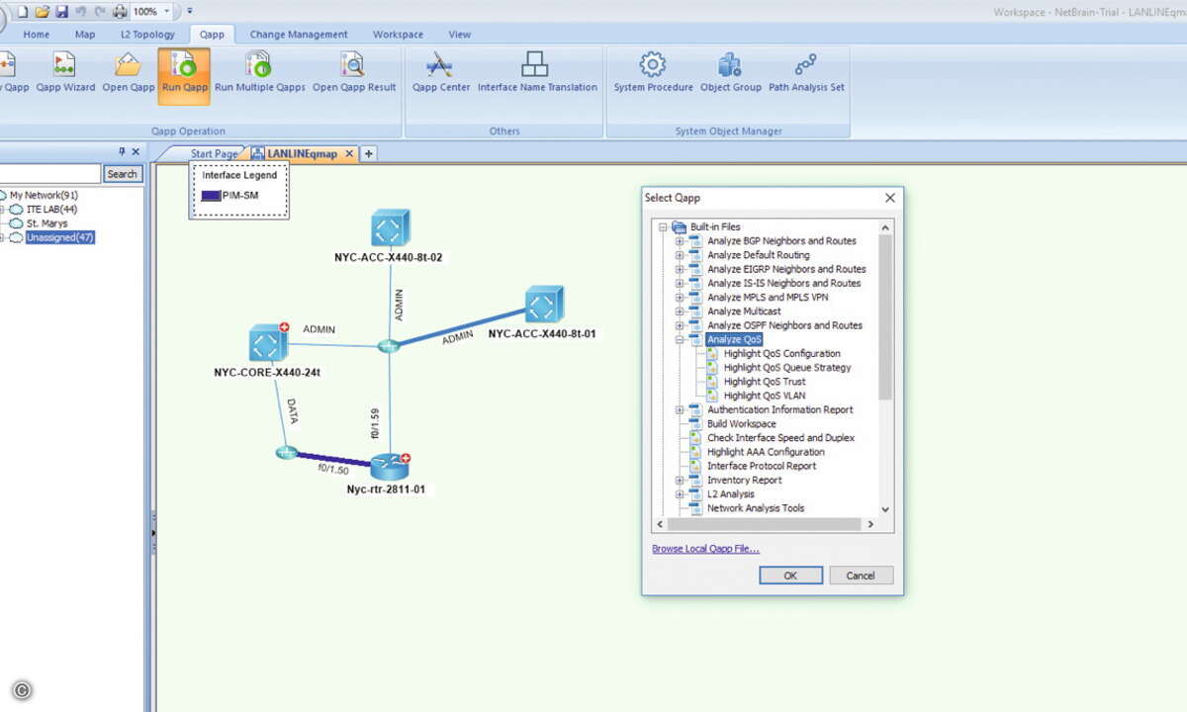
Task: Expand the L2 Analysis node
Action: coord(680,494)
